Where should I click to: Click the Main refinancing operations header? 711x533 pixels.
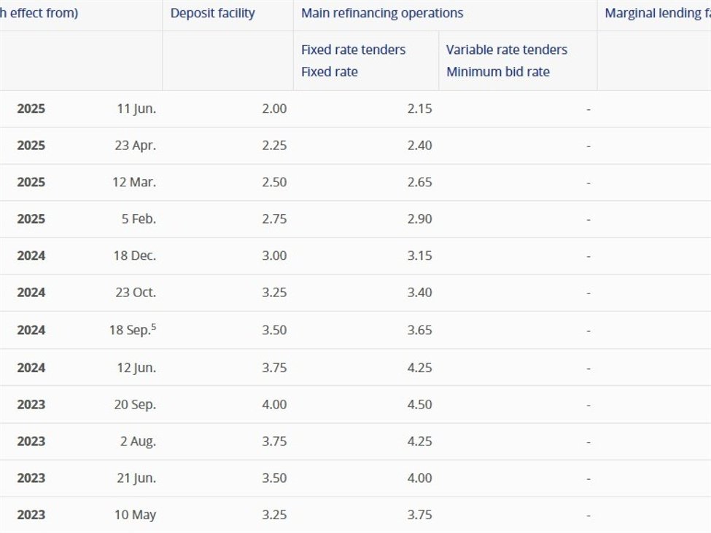(382, 13)
